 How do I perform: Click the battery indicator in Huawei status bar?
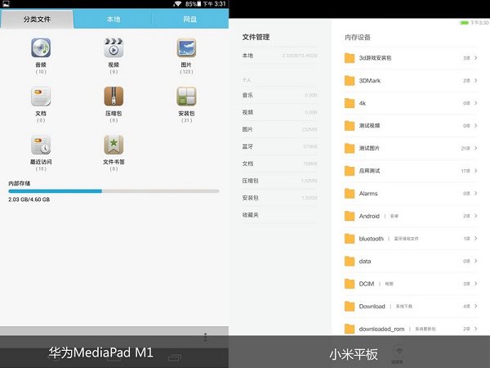198,4
